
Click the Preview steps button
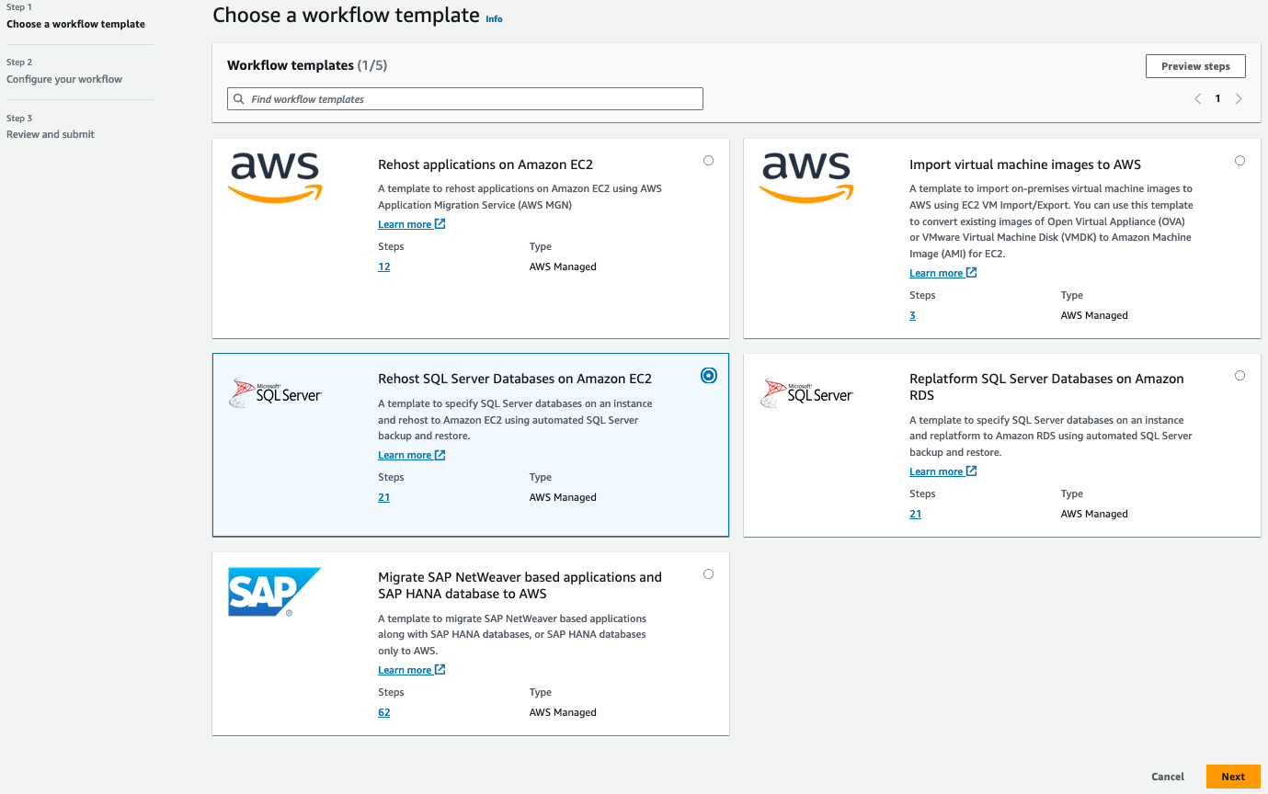click(x=1194, y=66)
